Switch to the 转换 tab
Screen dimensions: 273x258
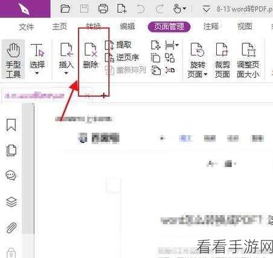(94, 26)
